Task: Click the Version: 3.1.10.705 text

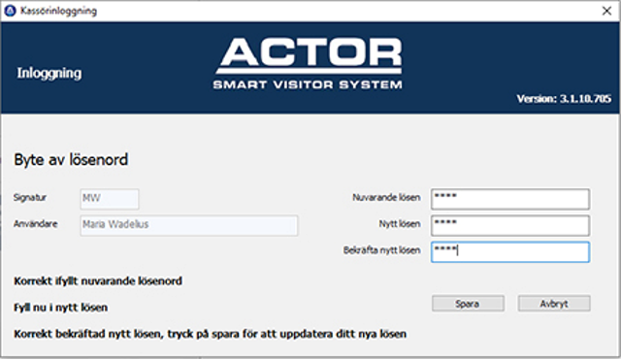Action: [564, 99]
